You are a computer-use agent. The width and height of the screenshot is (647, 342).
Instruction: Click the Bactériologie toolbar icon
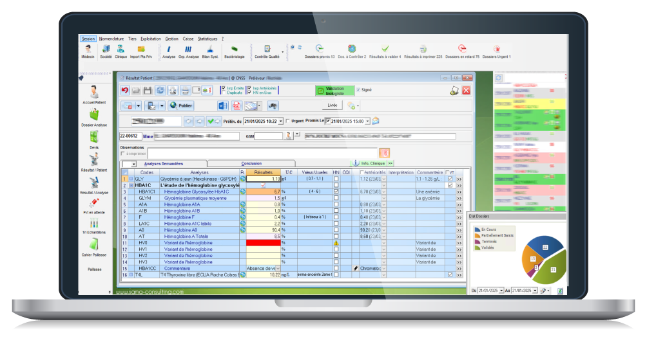tap(233, 50)
